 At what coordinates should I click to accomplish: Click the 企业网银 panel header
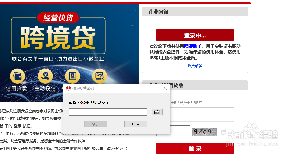[x=195, y=12]
